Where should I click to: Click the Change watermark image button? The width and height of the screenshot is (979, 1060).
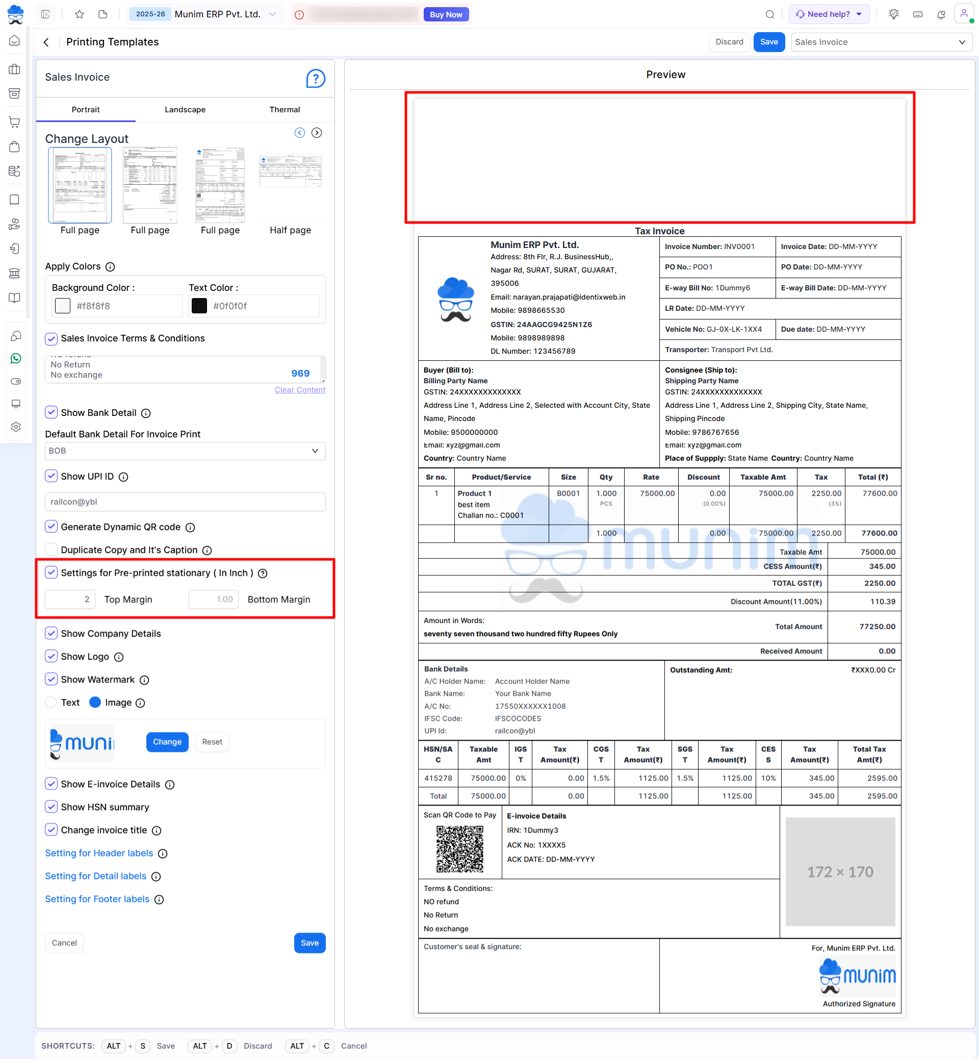(167, 742)
